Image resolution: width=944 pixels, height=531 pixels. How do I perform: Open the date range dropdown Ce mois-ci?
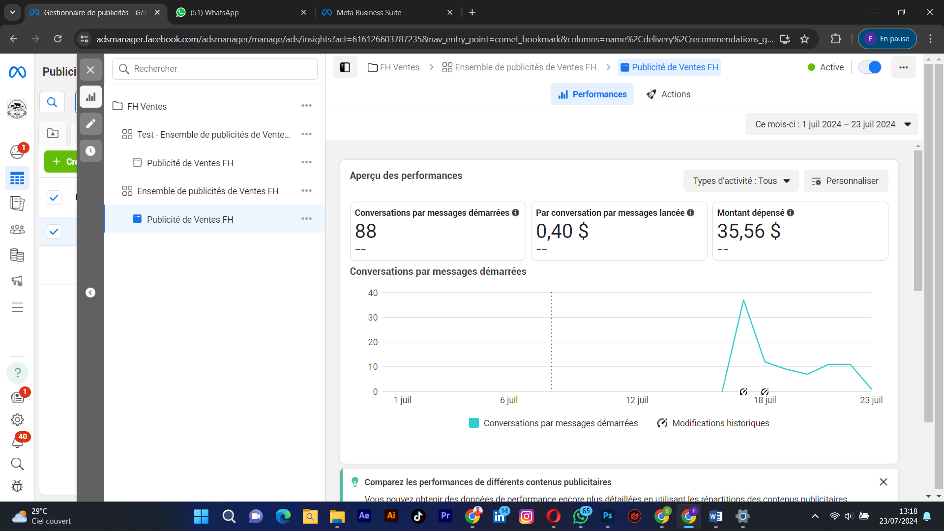point(832,124)
